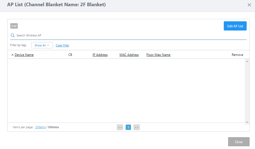255x149 pixels.
Task: Sort the table by IP Address
Action: tap(100, 55)
